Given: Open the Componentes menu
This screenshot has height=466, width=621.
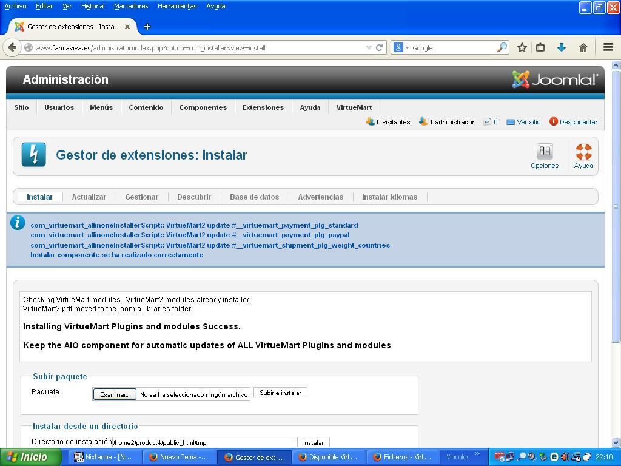Looking at the screenshot, I should tap(203, 107).
